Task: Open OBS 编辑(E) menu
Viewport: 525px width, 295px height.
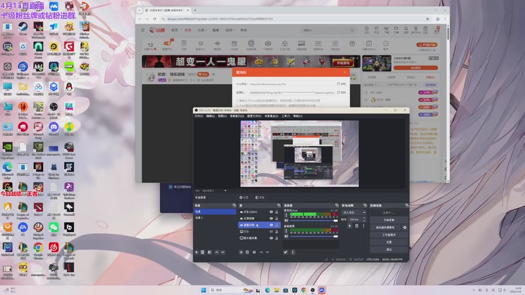Action: (x=210, y=116)
